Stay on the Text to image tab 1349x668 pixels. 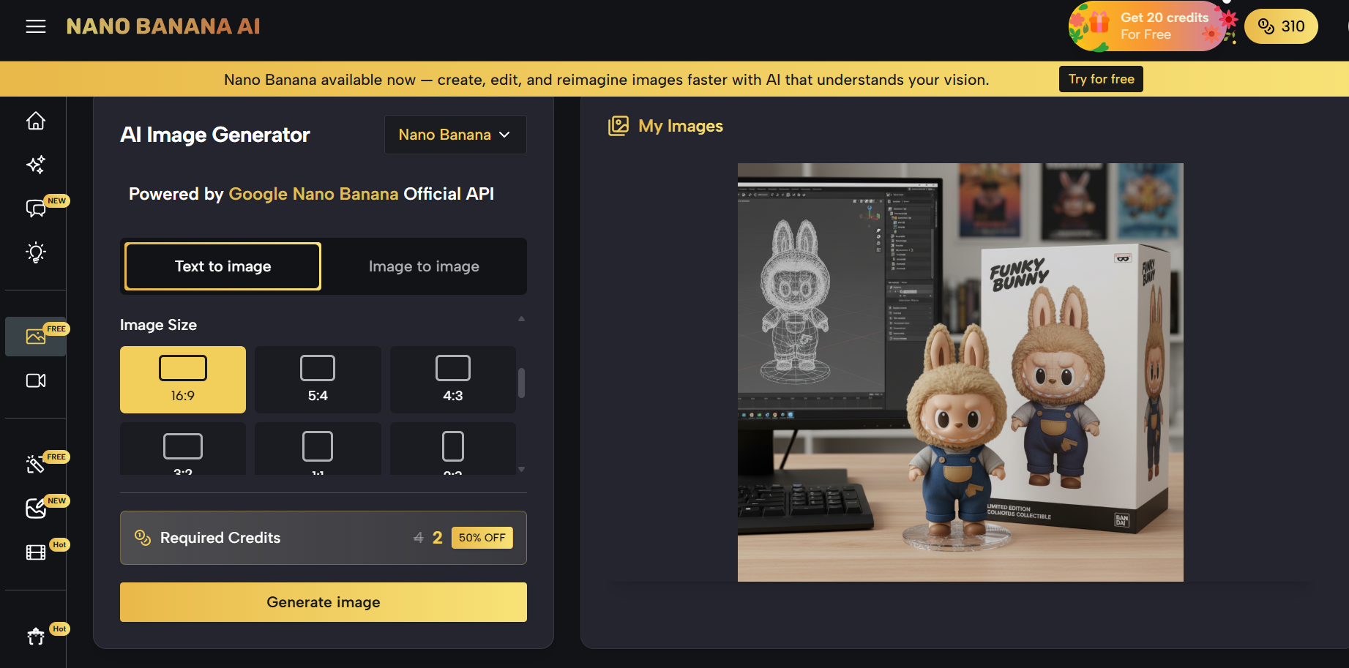pyautogui.click(x=222, y=266)
